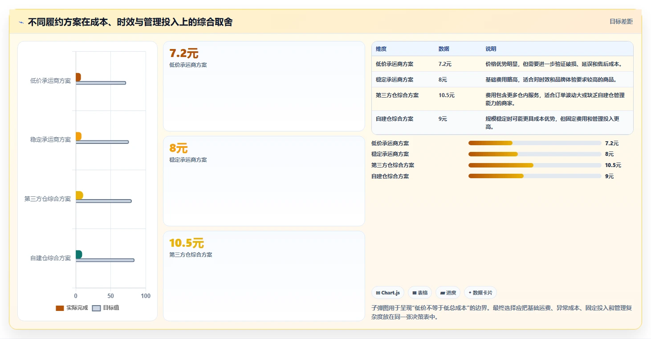Toggle the 实际完成 legend item
This screenshot has width=651, height=339.
pyautogui.click(x=72, y=308)
